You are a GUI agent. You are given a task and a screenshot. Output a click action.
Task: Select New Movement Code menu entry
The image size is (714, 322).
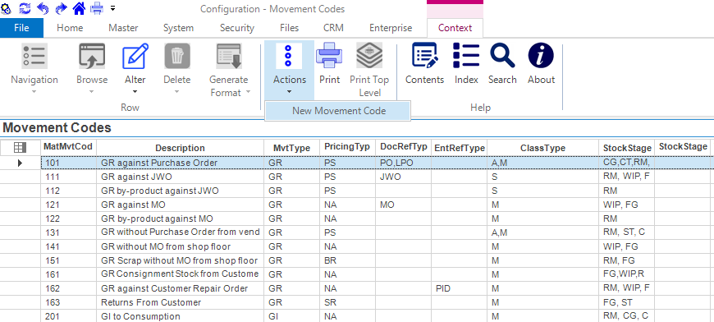pos(339,111)
